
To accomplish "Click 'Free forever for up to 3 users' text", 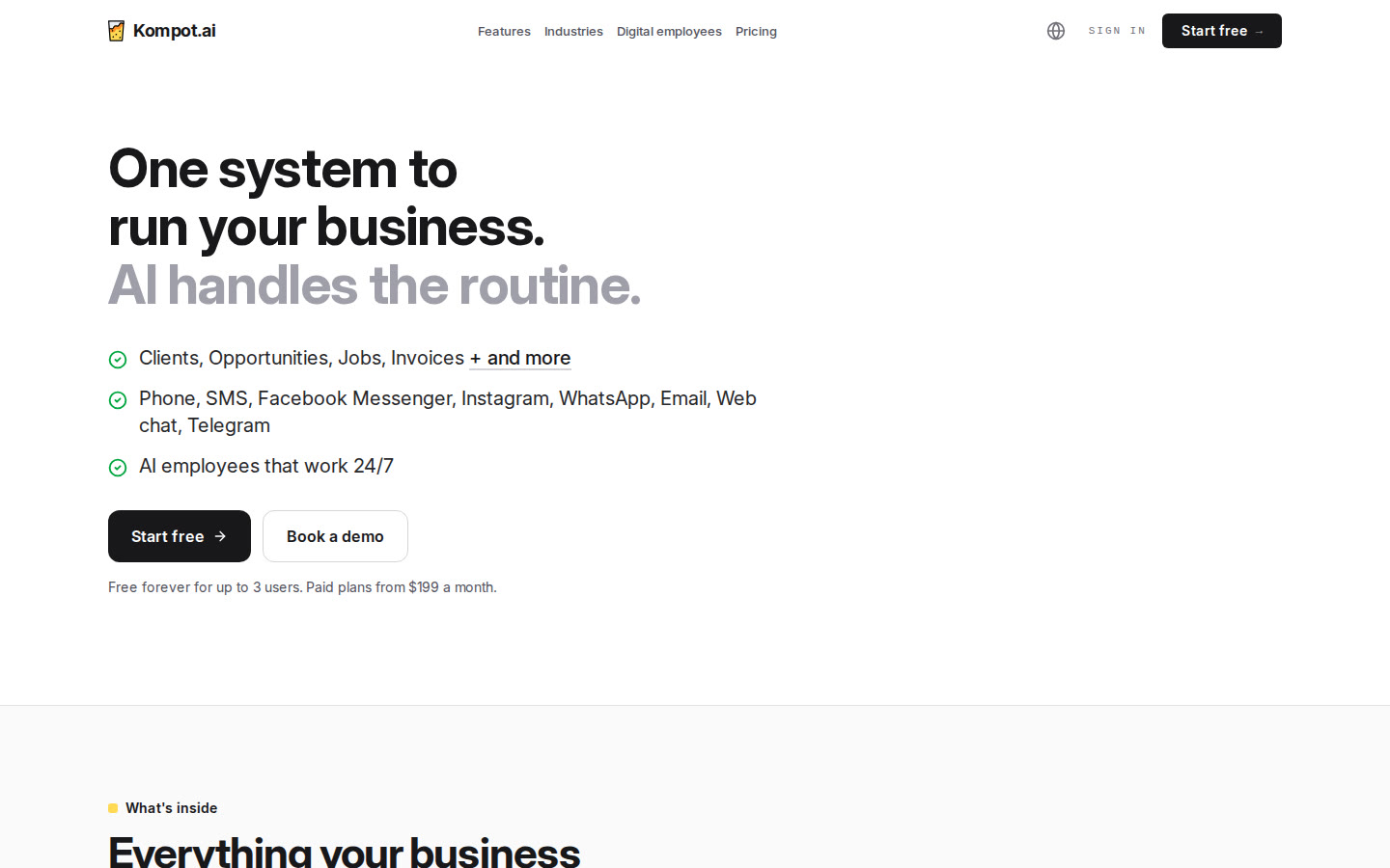I will [x=205, y=587].
